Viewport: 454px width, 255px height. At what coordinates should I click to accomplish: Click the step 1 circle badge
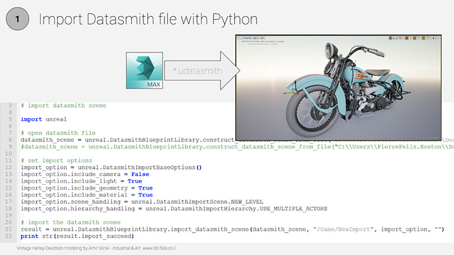(18, 19)
